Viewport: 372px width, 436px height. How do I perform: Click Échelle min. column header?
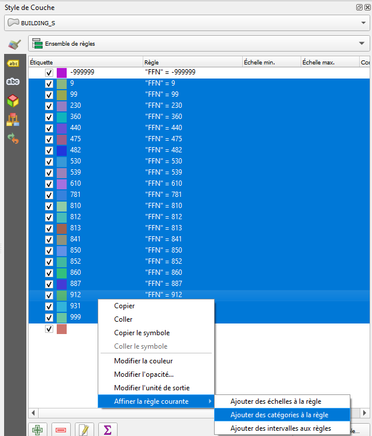(x=272, y=62)
